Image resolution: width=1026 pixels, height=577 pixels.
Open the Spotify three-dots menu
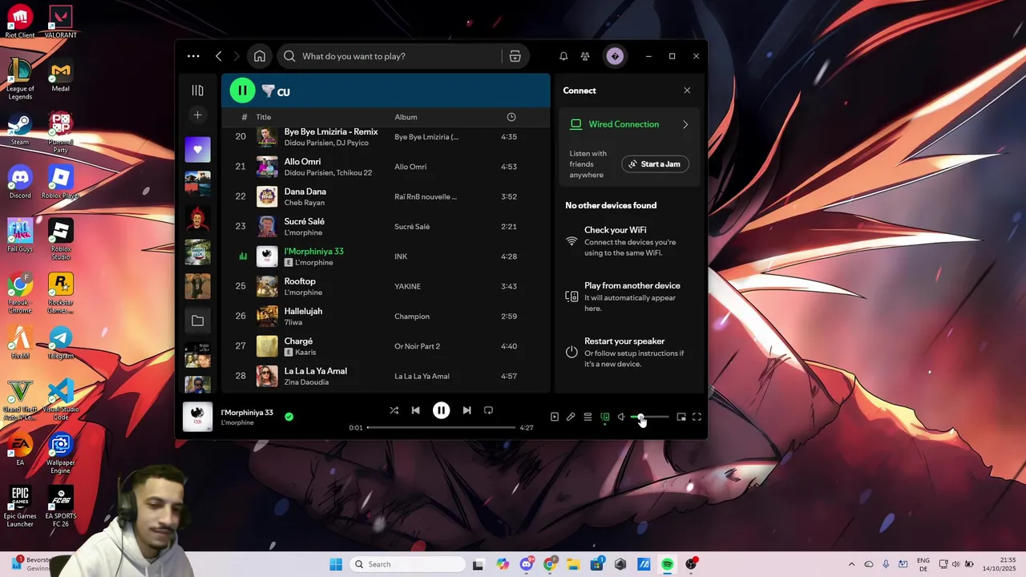pos(193,56)
